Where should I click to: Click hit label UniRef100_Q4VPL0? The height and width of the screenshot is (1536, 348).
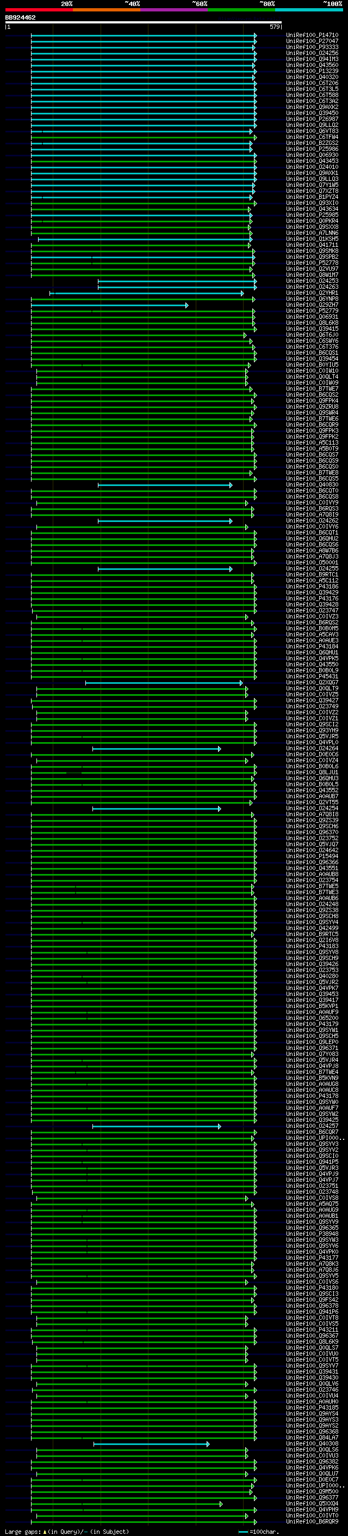coord(312,743)
